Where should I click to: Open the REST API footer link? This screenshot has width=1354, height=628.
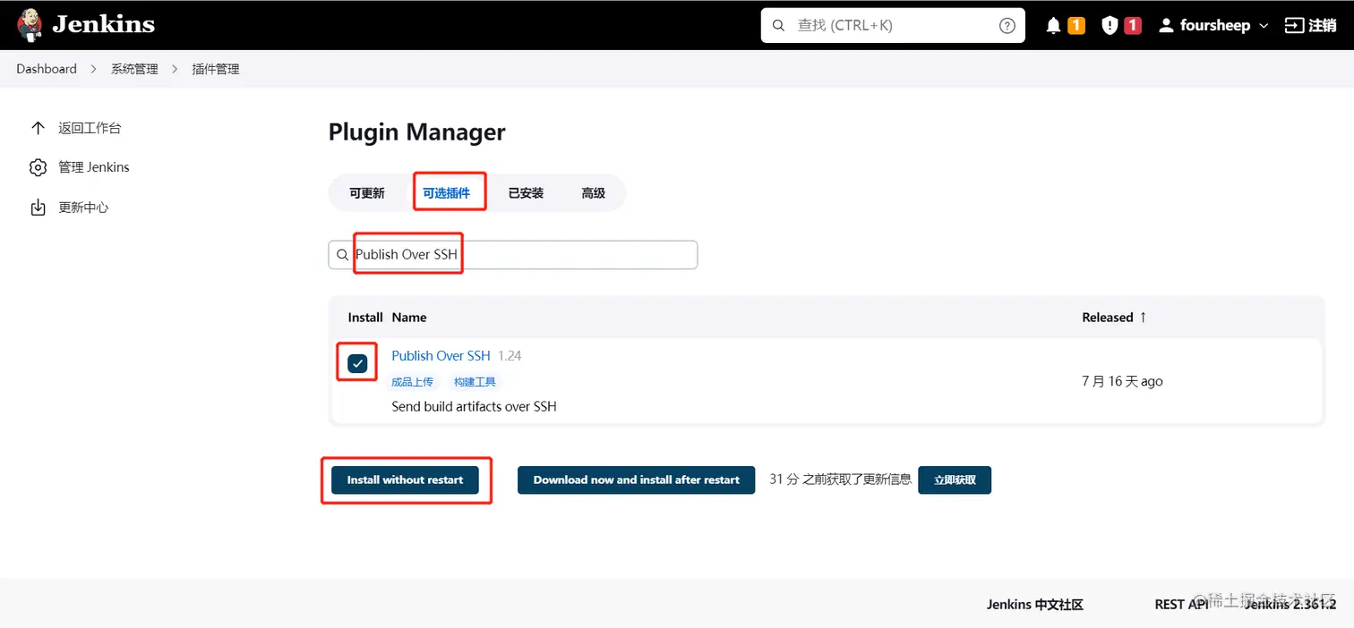click(x=1181, y=605)
